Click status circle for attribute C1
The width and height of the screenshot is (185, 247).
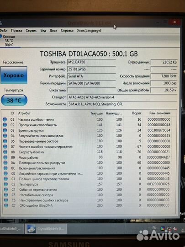tap(5, 179)
